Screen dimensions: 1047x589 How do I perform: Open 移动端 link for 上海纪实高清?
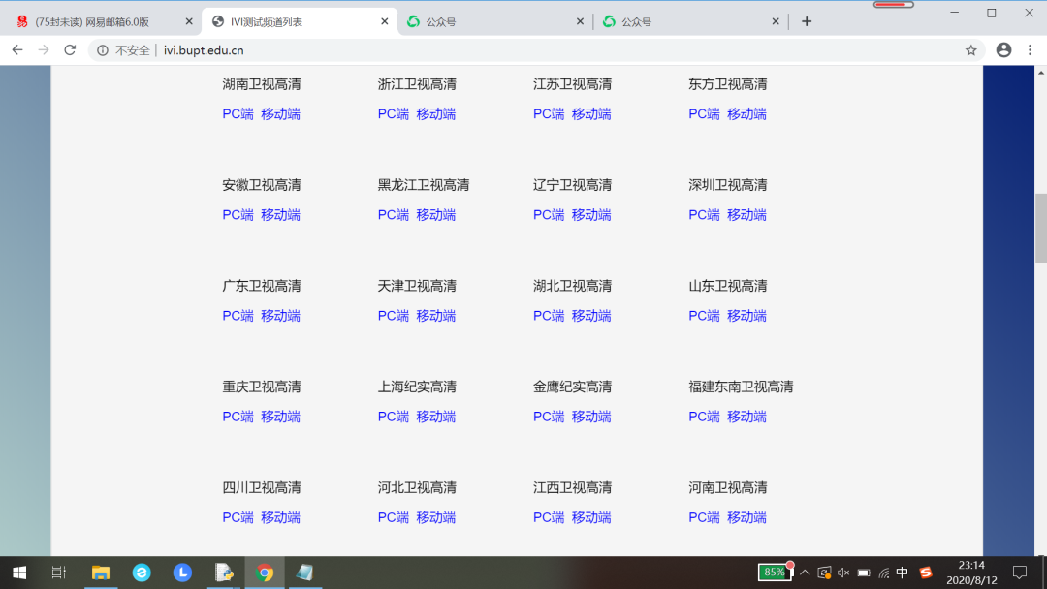(436, 417)
